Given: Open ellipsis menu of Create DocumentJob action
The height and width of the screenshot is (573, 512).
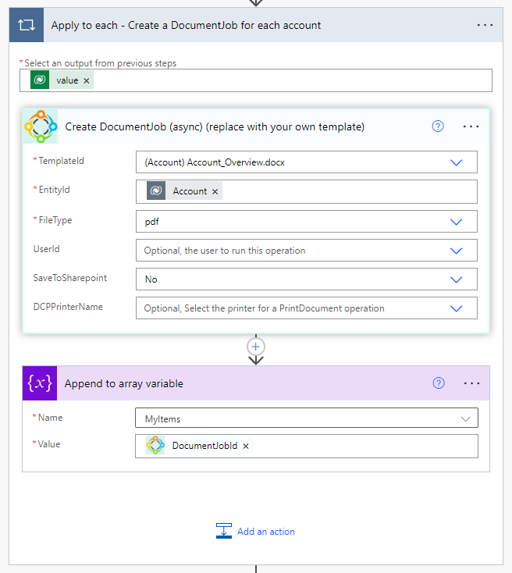Looking at the screenshot, I should (471, 126).
